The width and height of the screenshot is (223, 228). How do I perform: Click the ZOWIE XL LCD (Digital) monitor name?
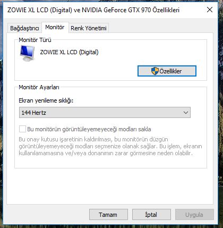[x=69, y=52]
